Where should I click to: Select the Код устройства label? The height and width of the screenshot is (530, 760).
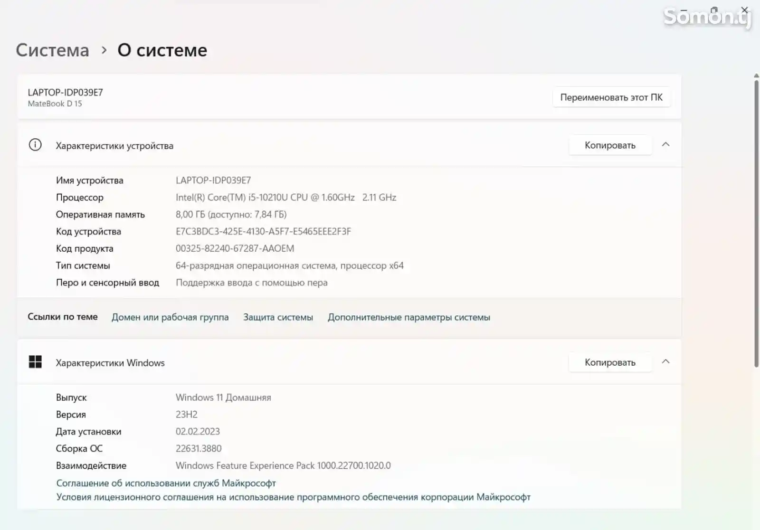pos(88,232)
